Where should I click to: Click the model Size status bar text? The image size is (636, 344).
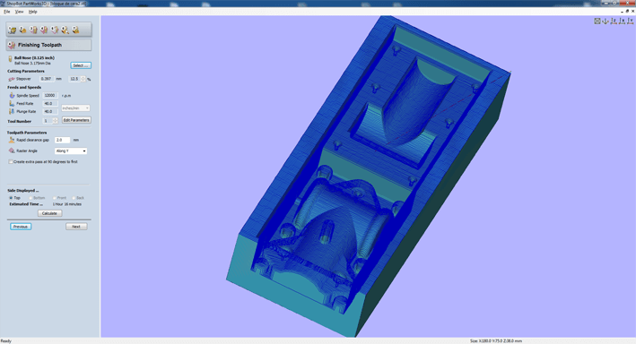[496, 341]
